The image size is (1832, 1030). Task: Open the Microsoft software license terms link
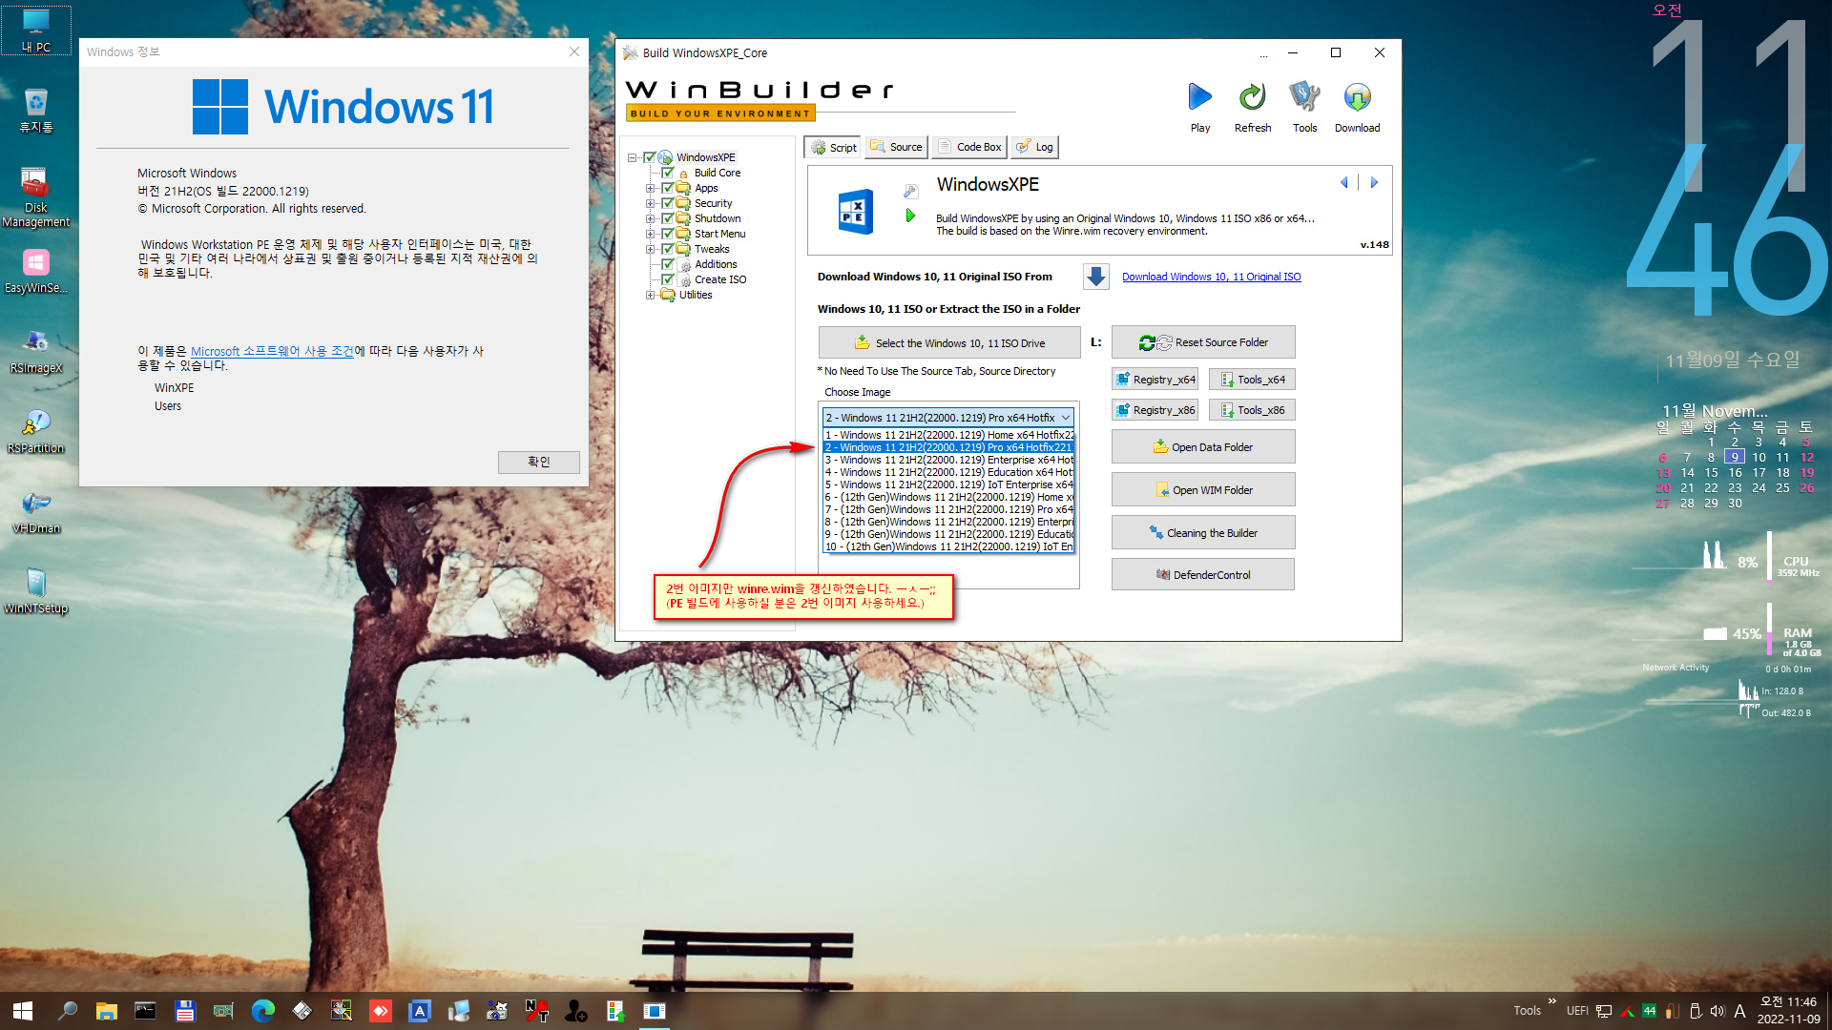pos(272,351)
